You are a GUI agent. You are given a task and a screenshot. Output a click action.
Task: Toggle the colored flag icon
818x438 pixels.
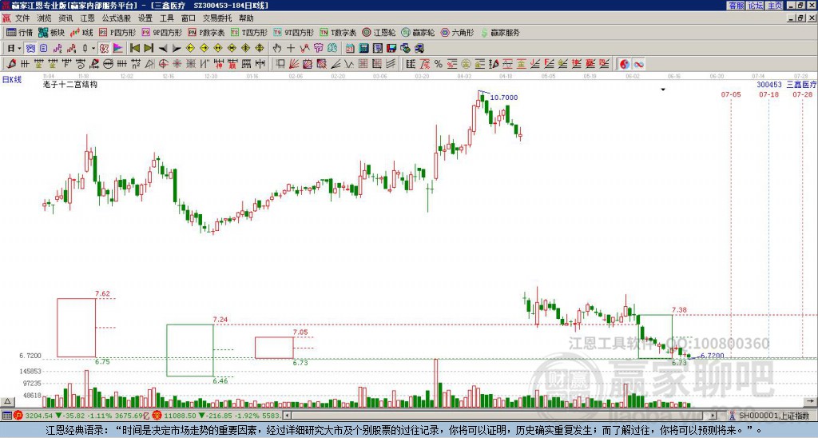[x=118, y=49]
